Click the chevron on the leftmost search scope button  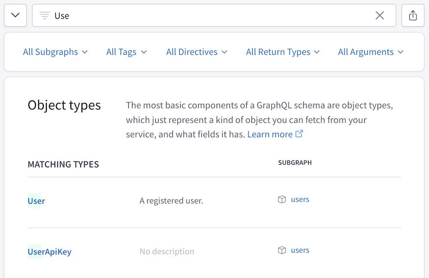pyautogui.click(x=15, y=15)
